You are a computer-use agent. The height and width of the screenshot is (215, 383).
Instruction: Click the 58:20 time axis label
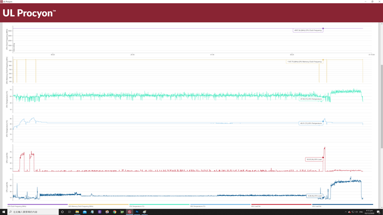click(x=292, y=54)
